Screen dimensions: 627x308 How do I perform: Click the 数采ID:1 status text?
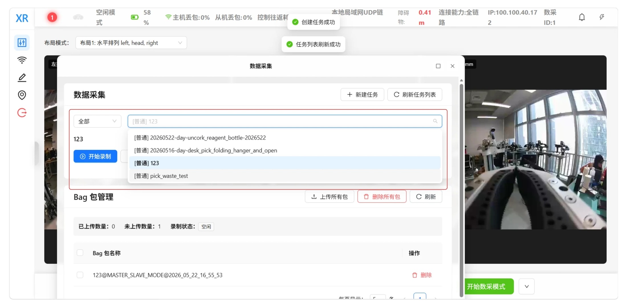(x=550, y=17)
